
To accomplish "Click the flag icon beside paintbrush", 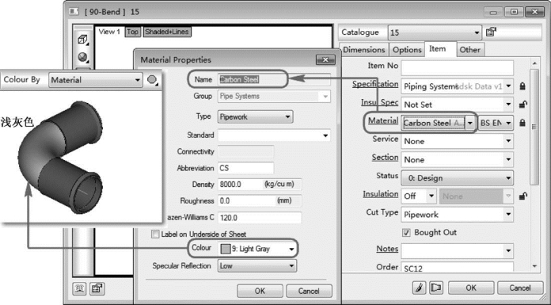I will pos(435,288).
